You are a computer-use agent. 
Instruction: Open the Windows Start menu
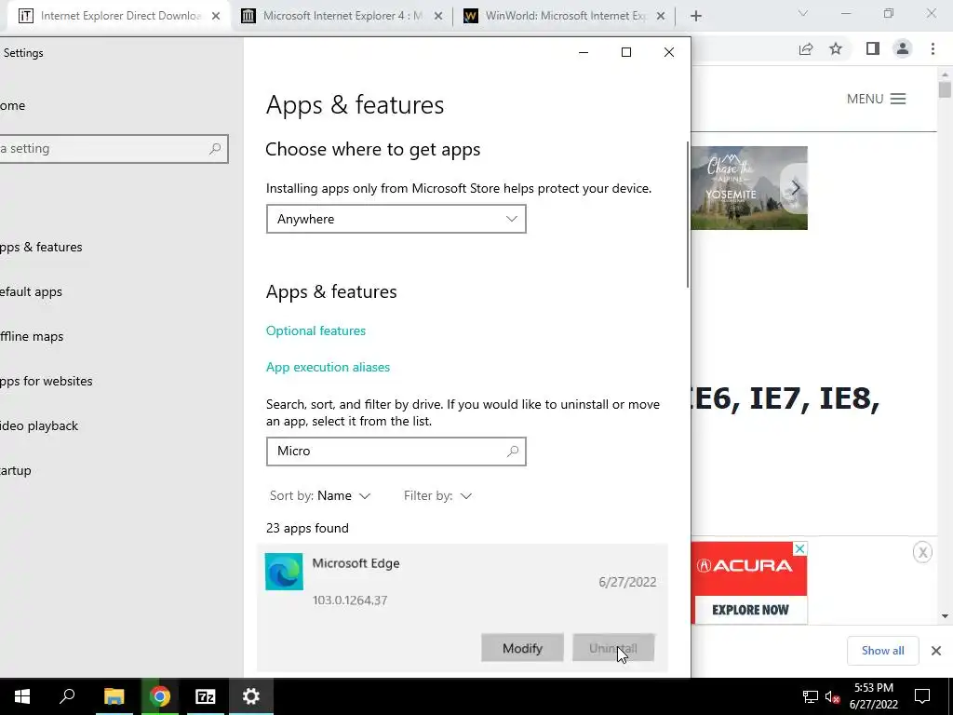pos(22,696)
